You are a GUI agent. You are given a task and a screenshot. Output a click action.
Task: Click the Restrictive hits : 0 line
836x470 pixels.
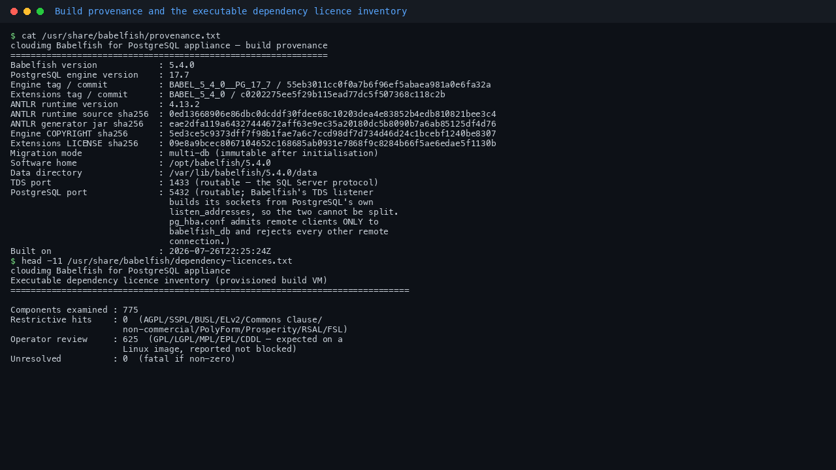point(167,320)
